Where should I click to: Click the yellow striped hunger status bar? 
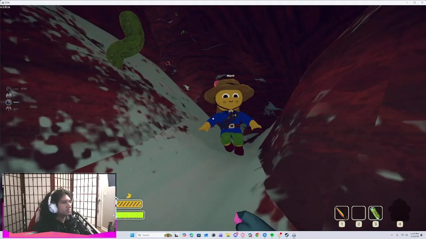[129, 204]
